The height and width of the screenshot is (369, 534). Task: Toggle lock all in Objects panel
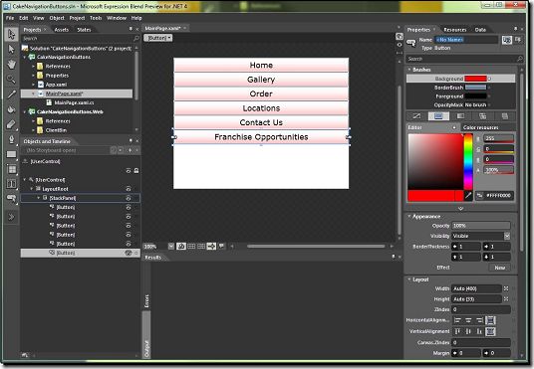[136, 171]
